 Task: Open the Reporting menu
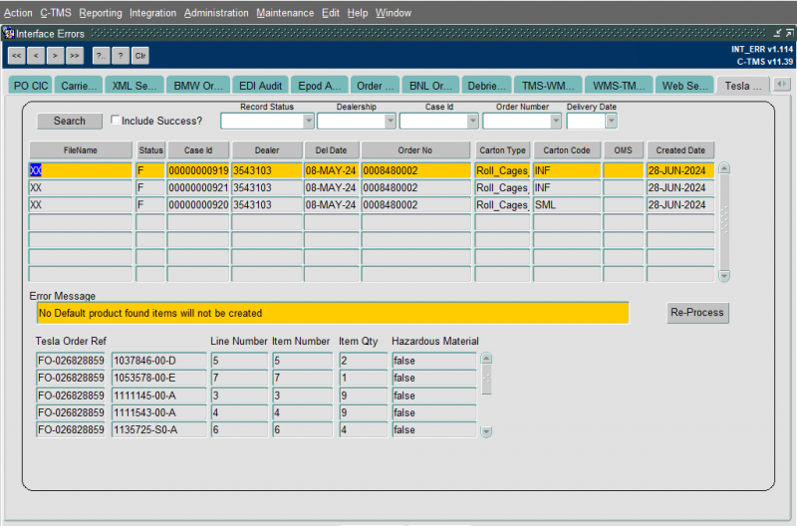(101, 13)
